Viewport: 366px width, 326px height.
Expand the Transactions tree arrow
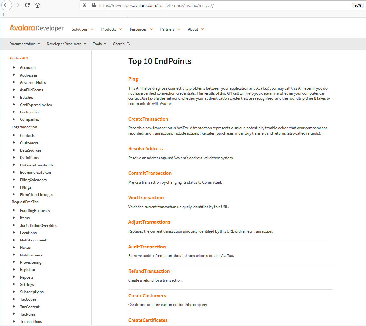[x=14, y=321]
